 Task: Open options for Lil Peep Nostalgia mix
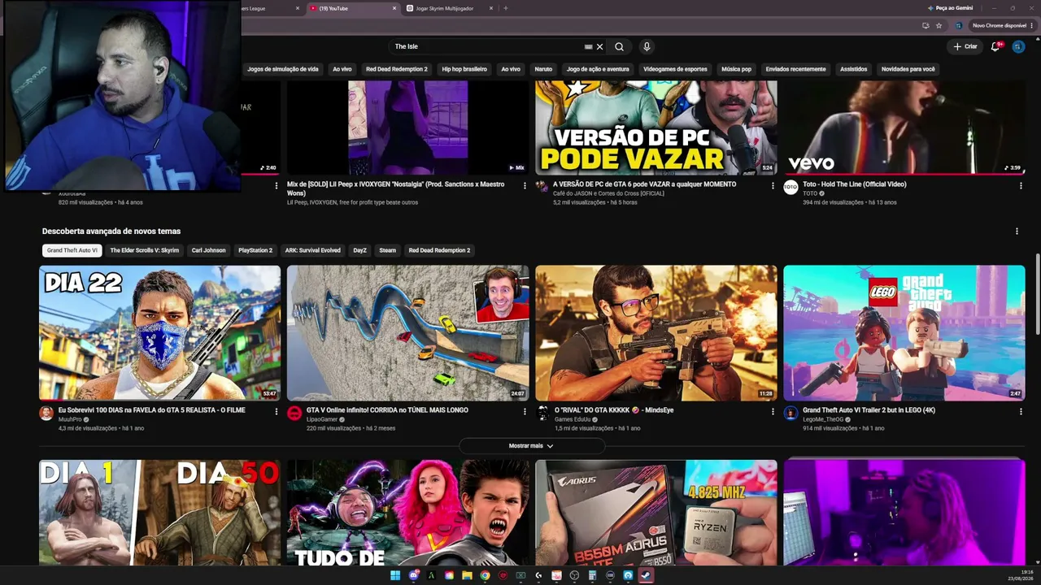point(525,186)
